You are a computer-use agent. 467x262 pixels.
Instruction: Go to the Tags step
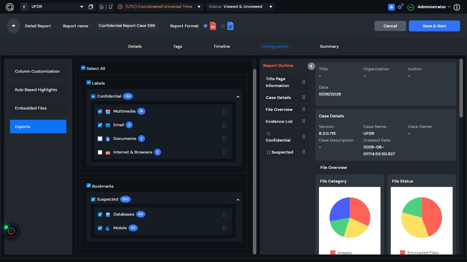pos(177,46)
